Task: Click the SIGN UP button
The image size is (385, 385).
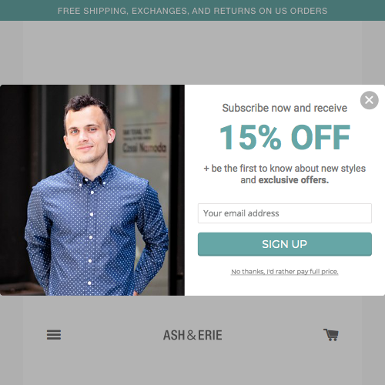Action: pos(285,244)
